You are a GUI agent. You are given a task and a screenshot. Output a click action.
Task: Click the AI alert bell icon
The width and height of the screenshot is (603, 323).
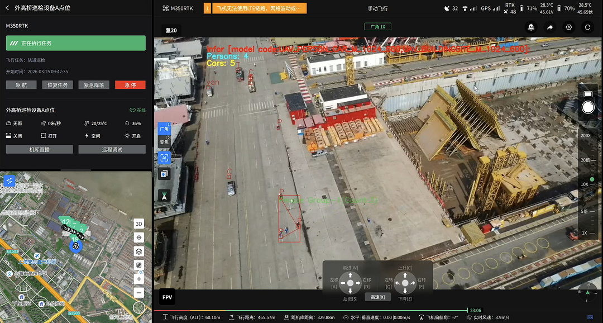click(x=530, y=27)
